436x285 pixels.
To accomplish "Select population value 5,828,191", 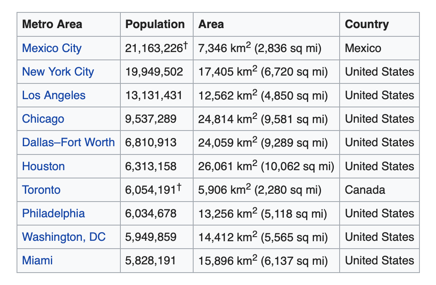I will 151,261.
